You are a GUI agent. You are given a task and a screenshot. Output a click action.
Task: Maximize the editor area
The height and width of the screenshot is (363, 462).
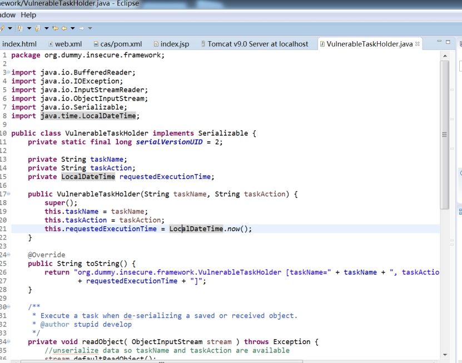[448, 42]
